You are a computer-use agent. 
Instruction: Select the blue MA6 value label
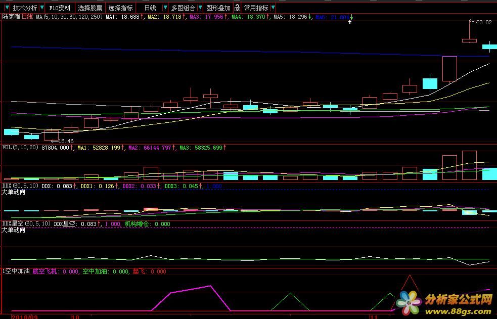tap(333, 17)
